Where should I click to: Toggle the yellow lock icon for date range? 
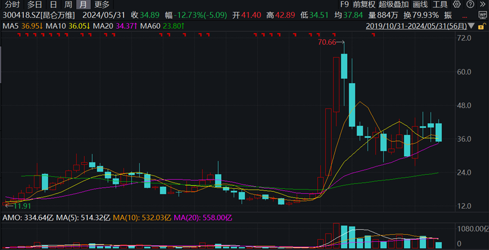(x=482, y=26)
